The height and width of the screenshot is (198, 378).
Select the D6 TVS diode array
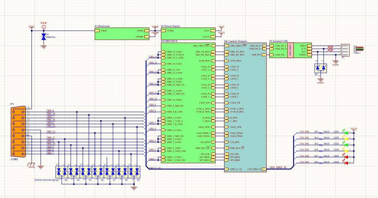pyautogui.click(x=98, y=172)
